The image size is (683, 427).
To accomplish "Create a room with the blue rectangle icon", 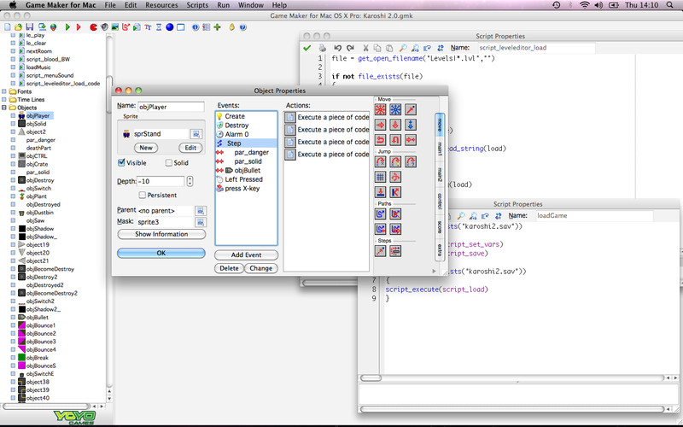I will [x=180, y=27].
